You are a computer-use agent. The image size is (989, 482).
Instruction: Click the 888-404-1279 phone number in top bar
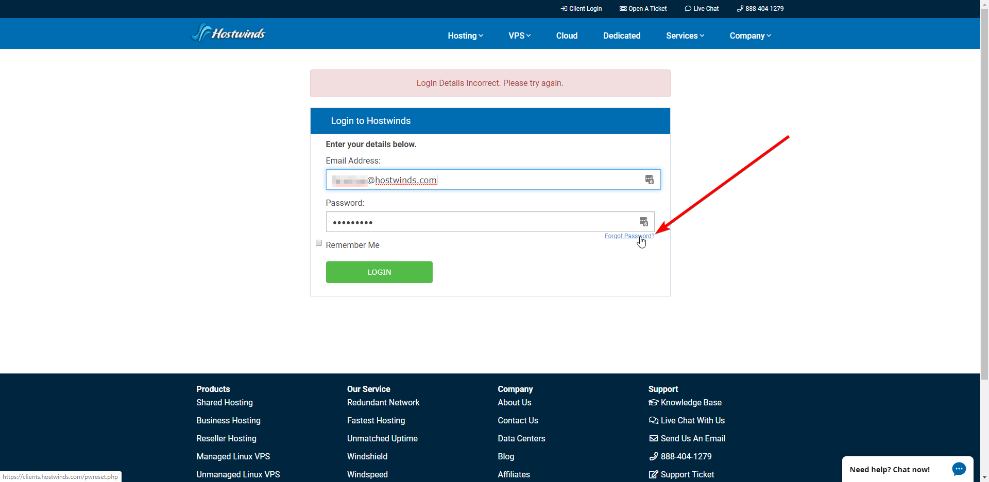click(x=760, y=9)
